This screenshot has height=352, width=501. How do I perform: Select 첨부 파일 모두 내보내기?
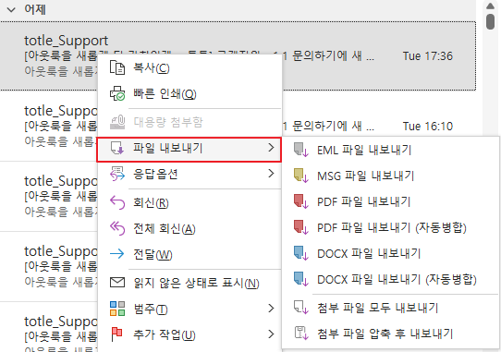click(390, 308)
